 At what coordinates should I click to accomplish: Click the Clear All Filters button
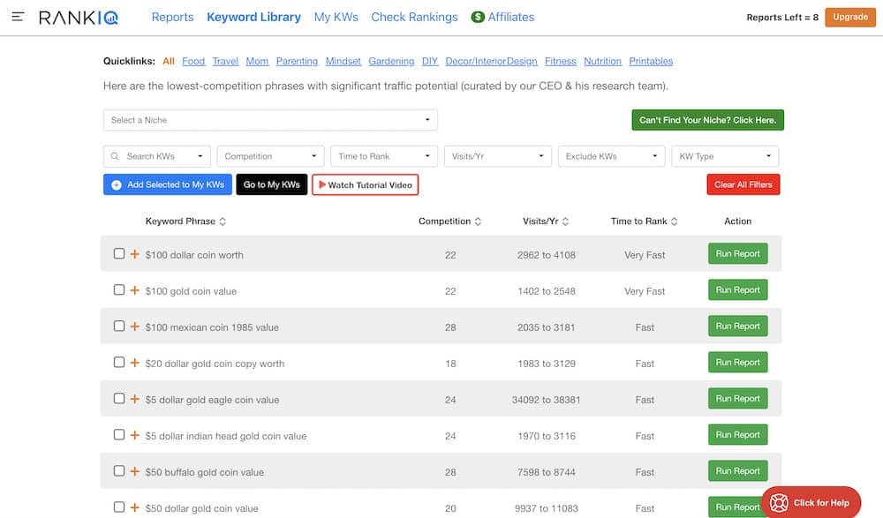[x=743, y=184]
